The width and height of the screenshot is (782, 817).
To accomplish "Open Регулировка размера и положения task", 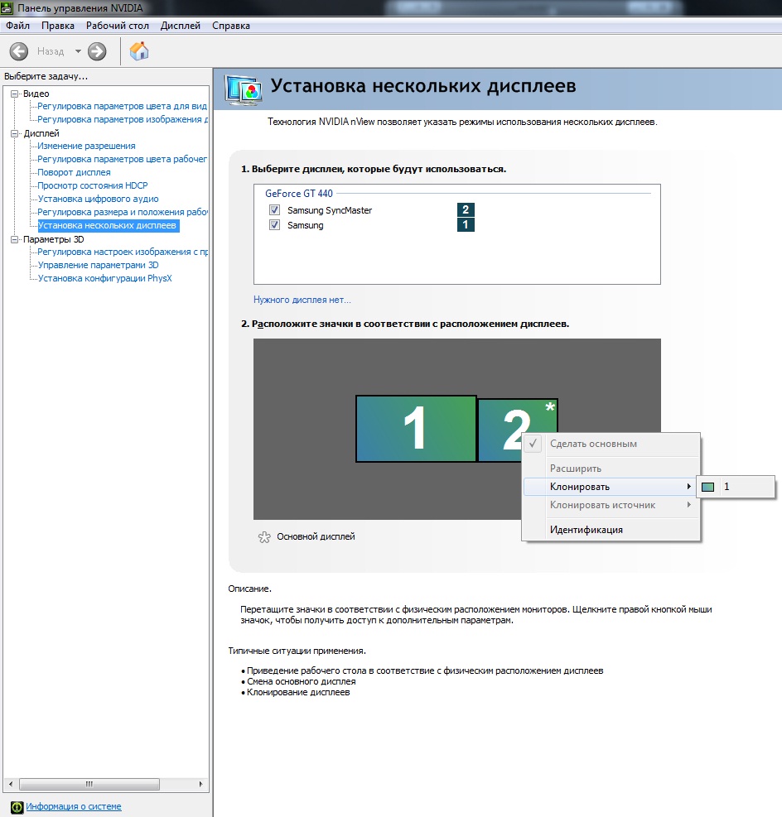I will tap(123, 212).
